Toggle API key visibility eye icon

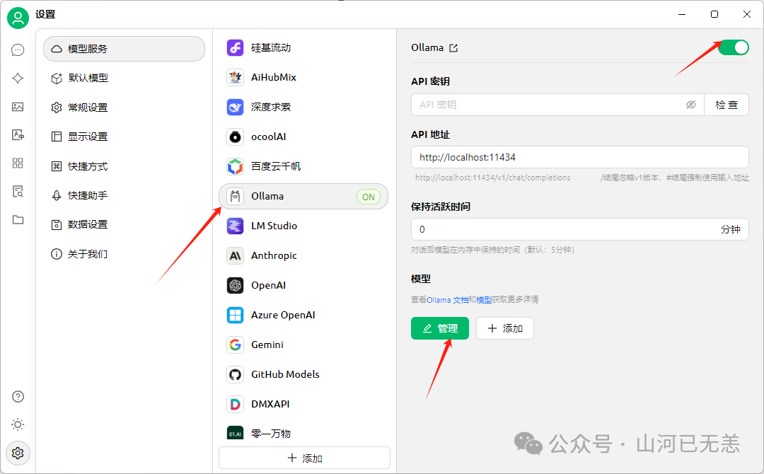691,105
